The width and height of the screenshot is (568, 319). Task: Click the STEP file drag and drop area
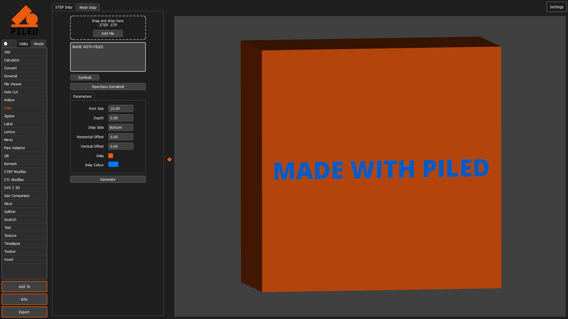pyautogui.click(x=108, y=27)
